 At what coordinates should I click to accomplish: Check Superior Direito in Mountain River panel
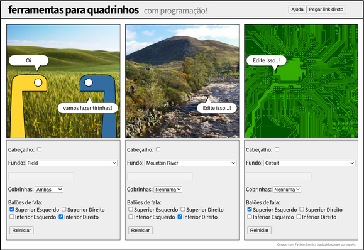[183, 209]
